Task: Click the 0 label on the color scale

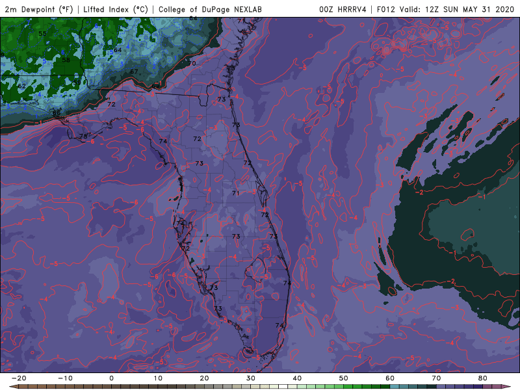Action: [111, 378]
